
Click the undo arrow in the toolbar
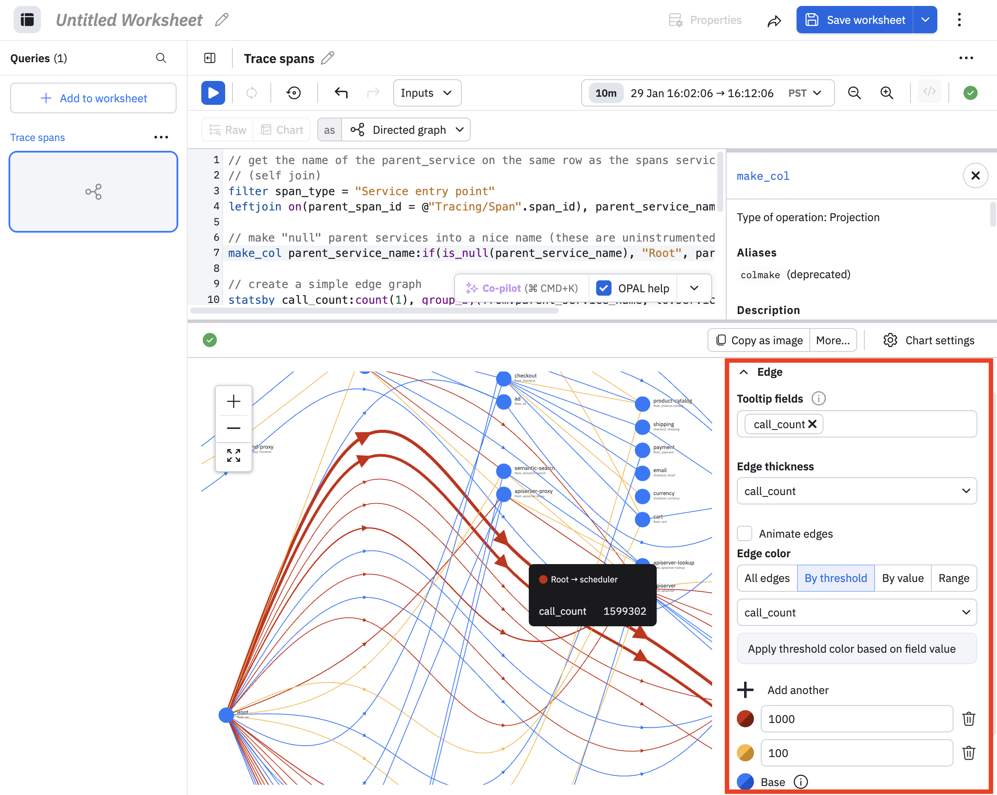point(341,93)
